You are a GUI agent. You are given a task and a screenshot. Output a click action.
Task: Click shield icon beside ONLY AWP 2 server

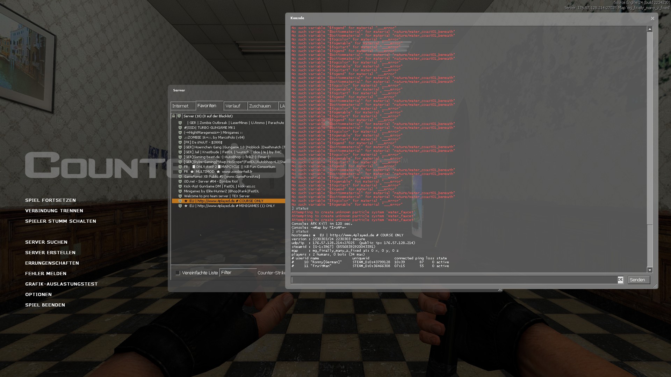180,167
